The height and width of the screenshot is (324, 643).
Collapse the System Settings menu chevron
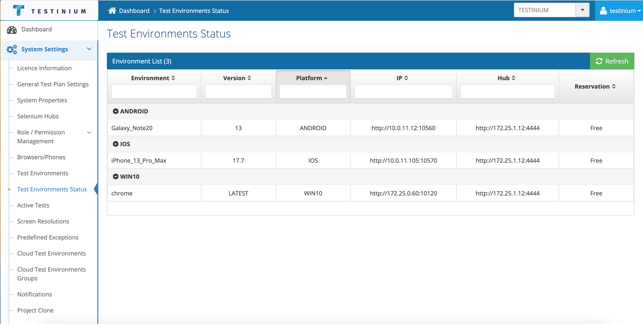89,49
